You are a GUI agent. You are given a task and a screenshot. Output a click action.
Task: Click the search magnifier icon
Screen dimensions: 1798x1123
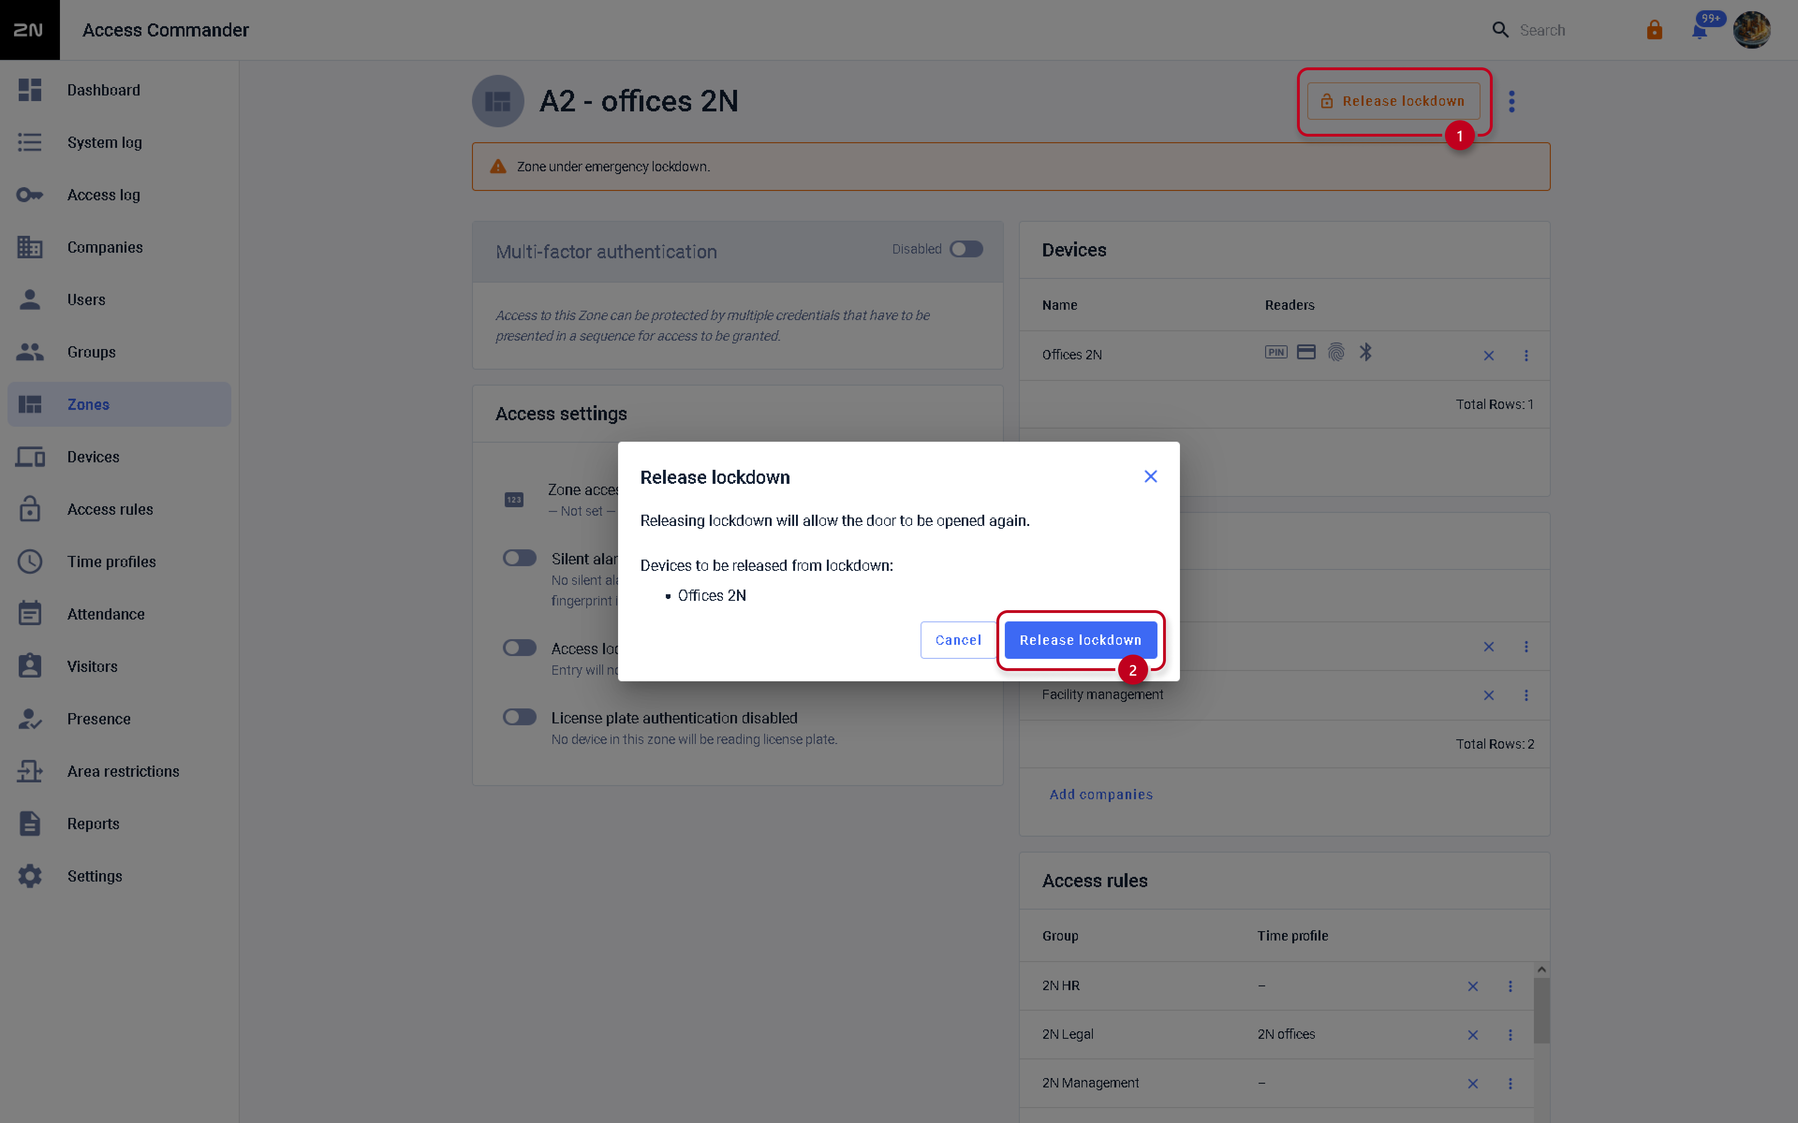[1500, 29]
